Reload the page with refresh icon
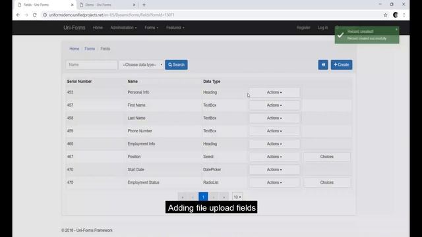 (35, 15)
